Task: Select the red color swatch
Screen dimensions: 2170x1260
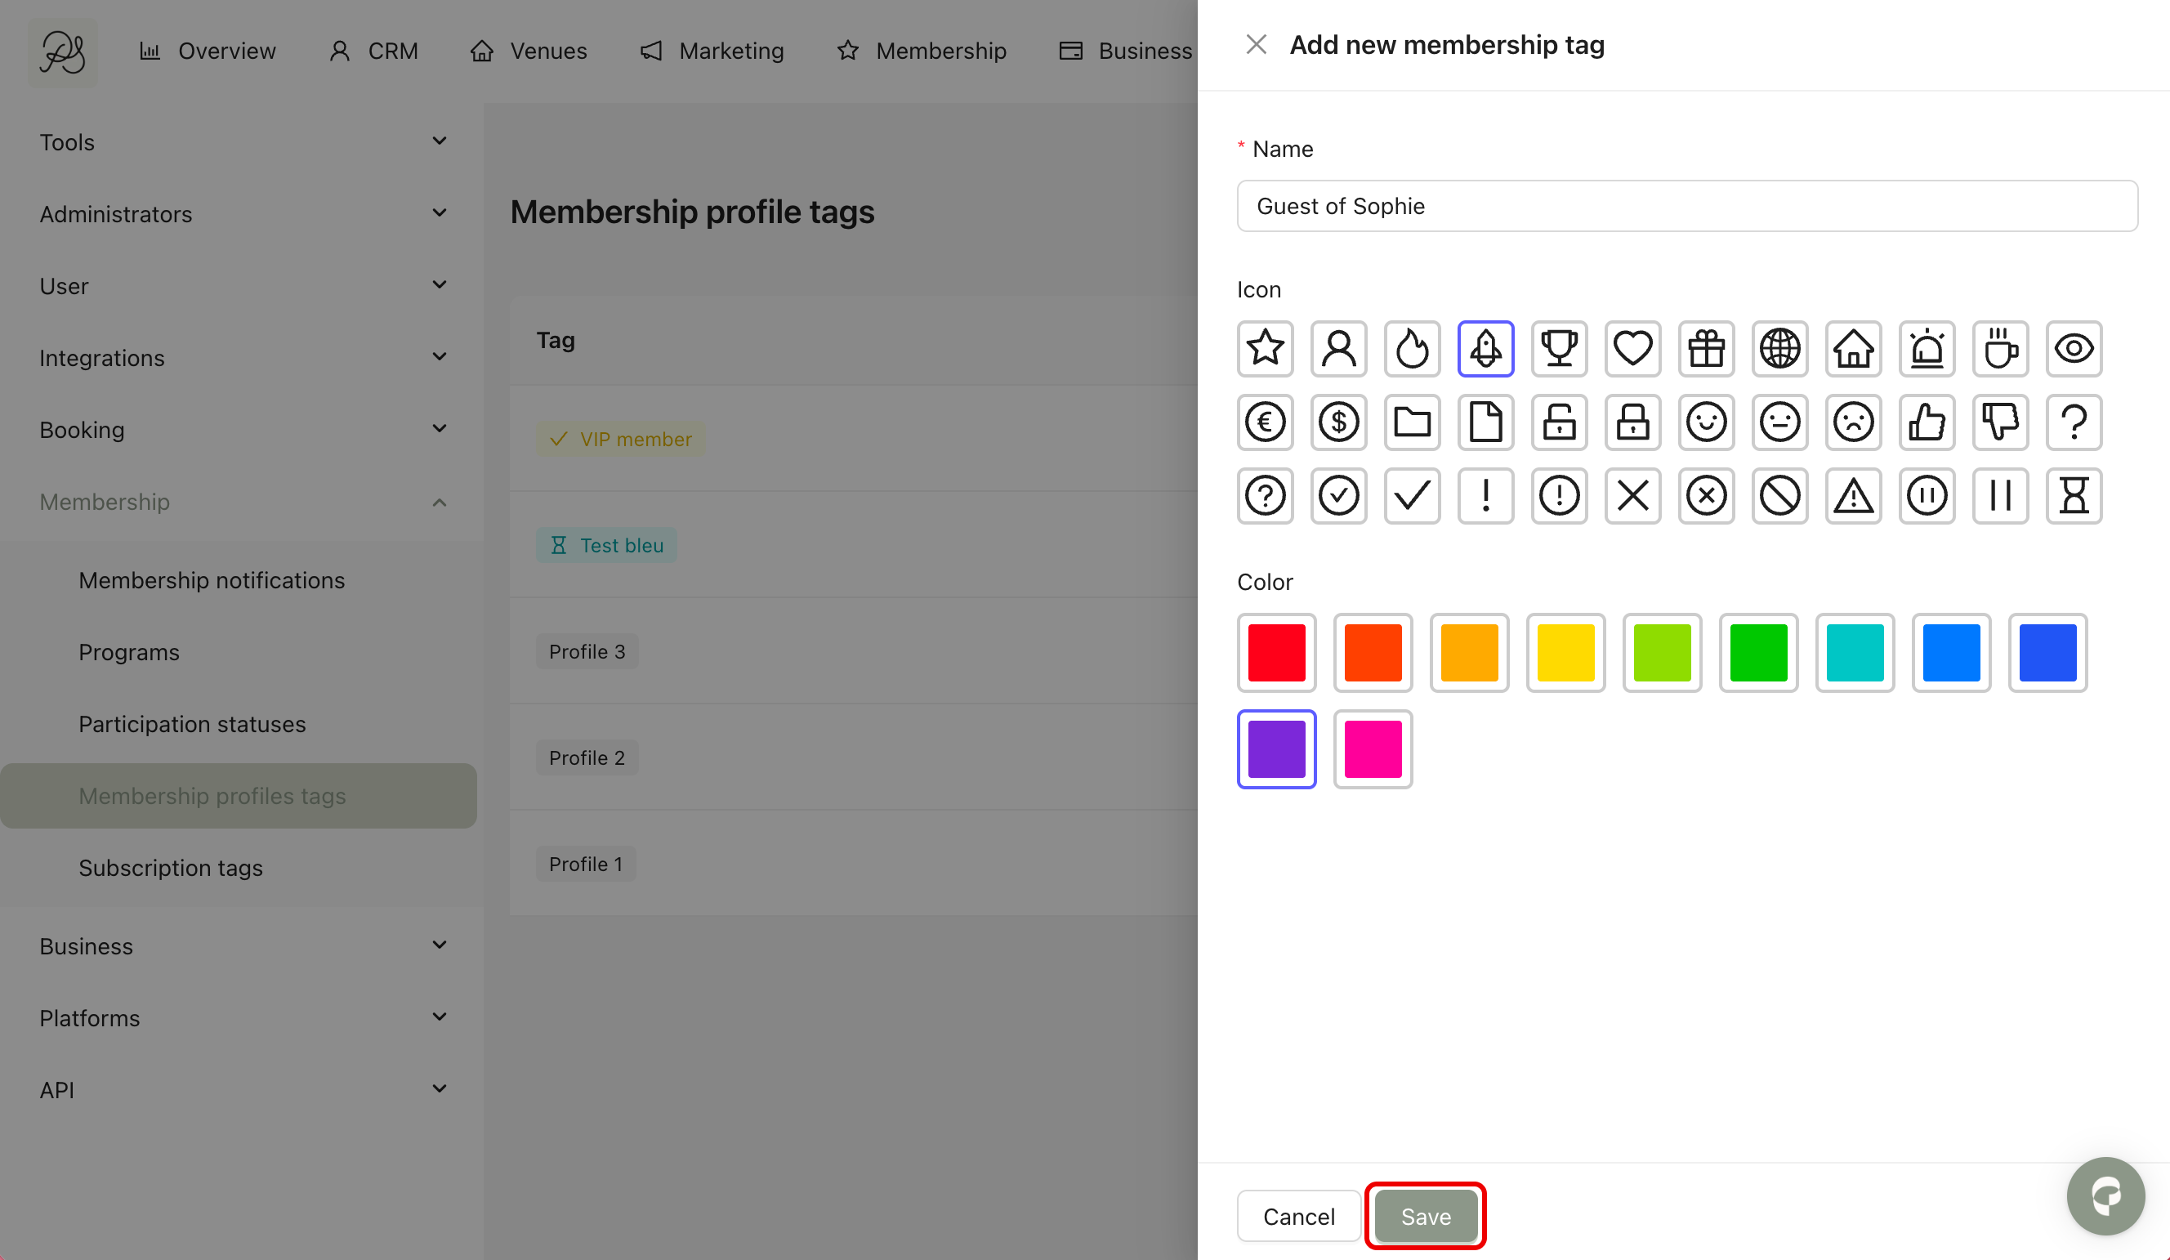Action: point(1276,653)
